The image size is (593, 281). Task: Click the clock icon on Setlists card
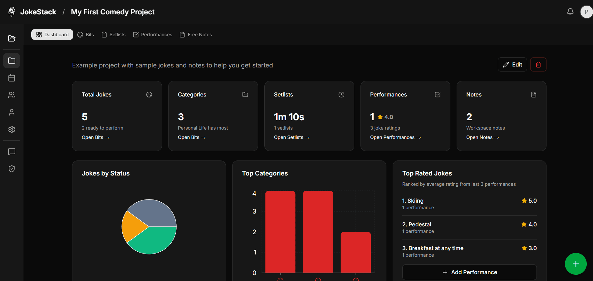[341, 95]
